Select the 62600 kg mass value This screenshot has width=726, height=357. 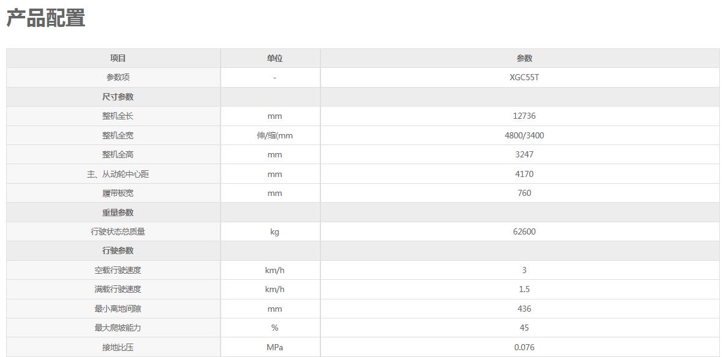[524, 231]
